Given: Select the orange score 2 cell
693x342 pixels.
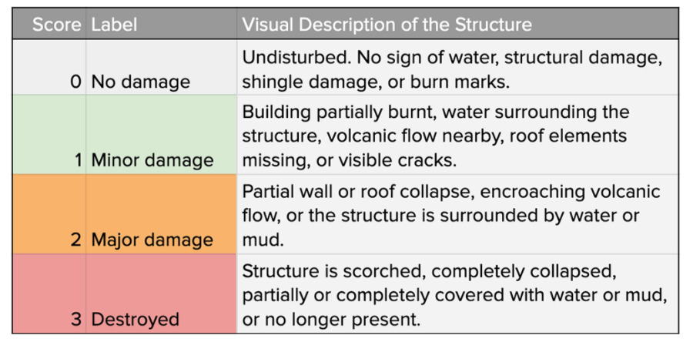Looking at the screenshot, I should point(75,240).
